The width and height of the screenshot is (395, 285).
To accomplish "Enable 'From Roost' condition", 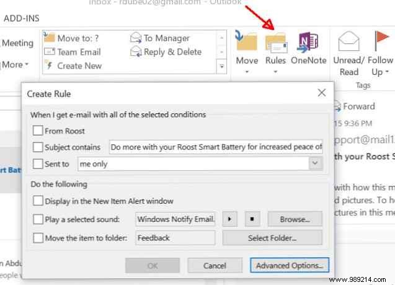I will pyautogui.click(x=38, y=131).
